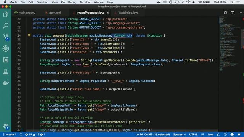Open the Code application menu
Image resolution: width=244 pixels, height=137 pixels.
pyautogui.click(x=14, y=2)
